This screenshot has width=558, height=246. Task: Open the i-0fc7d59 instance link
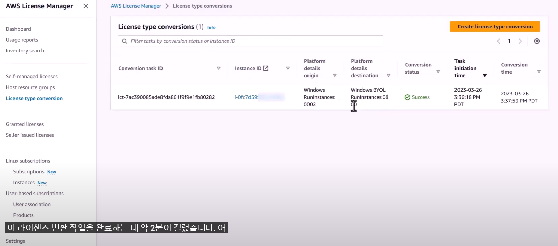click(260, 97)
